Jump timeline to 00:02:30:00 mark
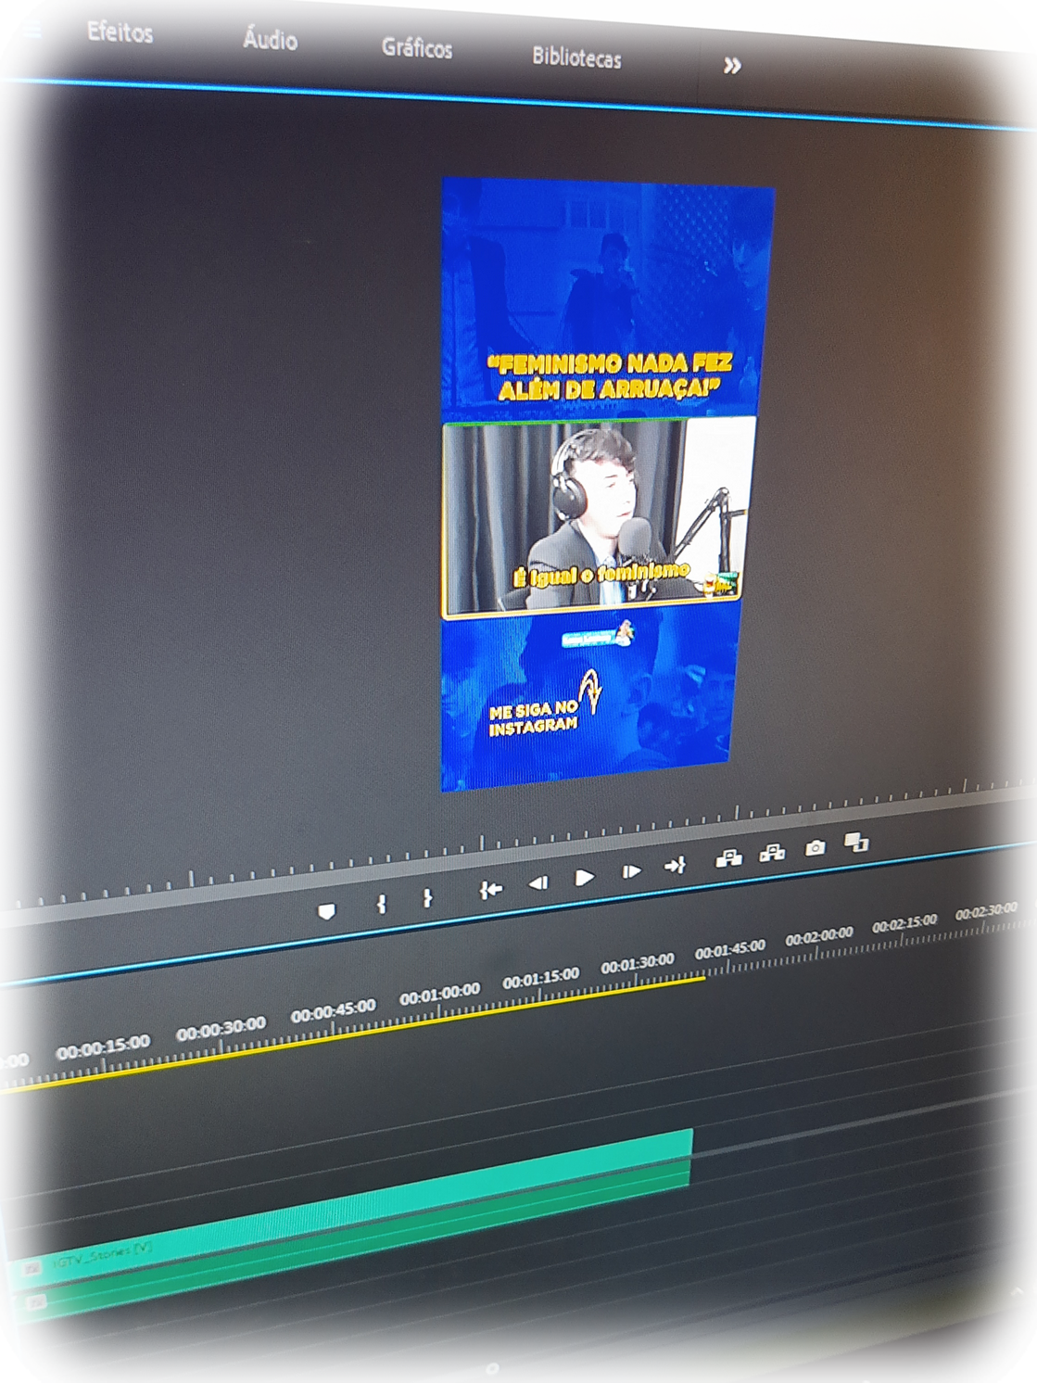Screen dimensions: 1037x1383 pos(986,911)
